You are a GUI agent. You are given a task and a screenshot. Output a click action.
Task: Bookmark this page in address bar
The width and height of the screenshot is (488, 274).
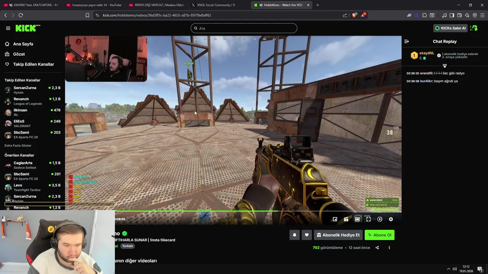(87, 15)
